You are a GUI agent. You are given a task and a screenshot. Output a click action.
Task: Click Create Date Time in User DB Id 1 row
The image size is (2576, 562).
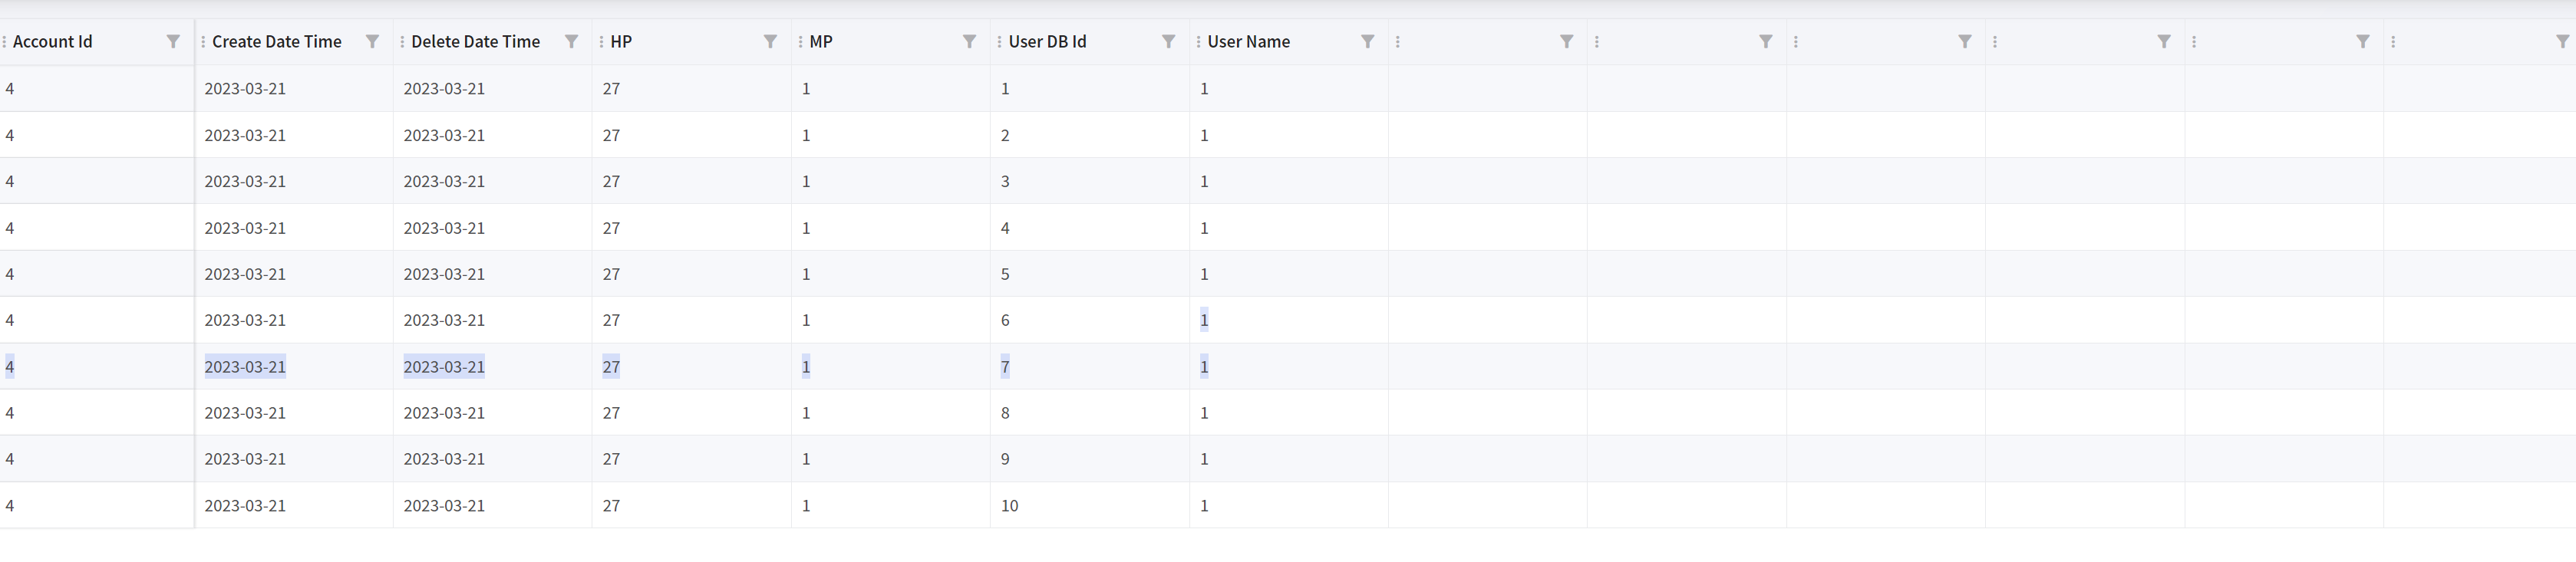[x=245, y=89]
